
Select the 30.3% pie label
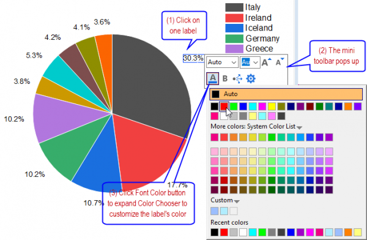coord(193,58)
